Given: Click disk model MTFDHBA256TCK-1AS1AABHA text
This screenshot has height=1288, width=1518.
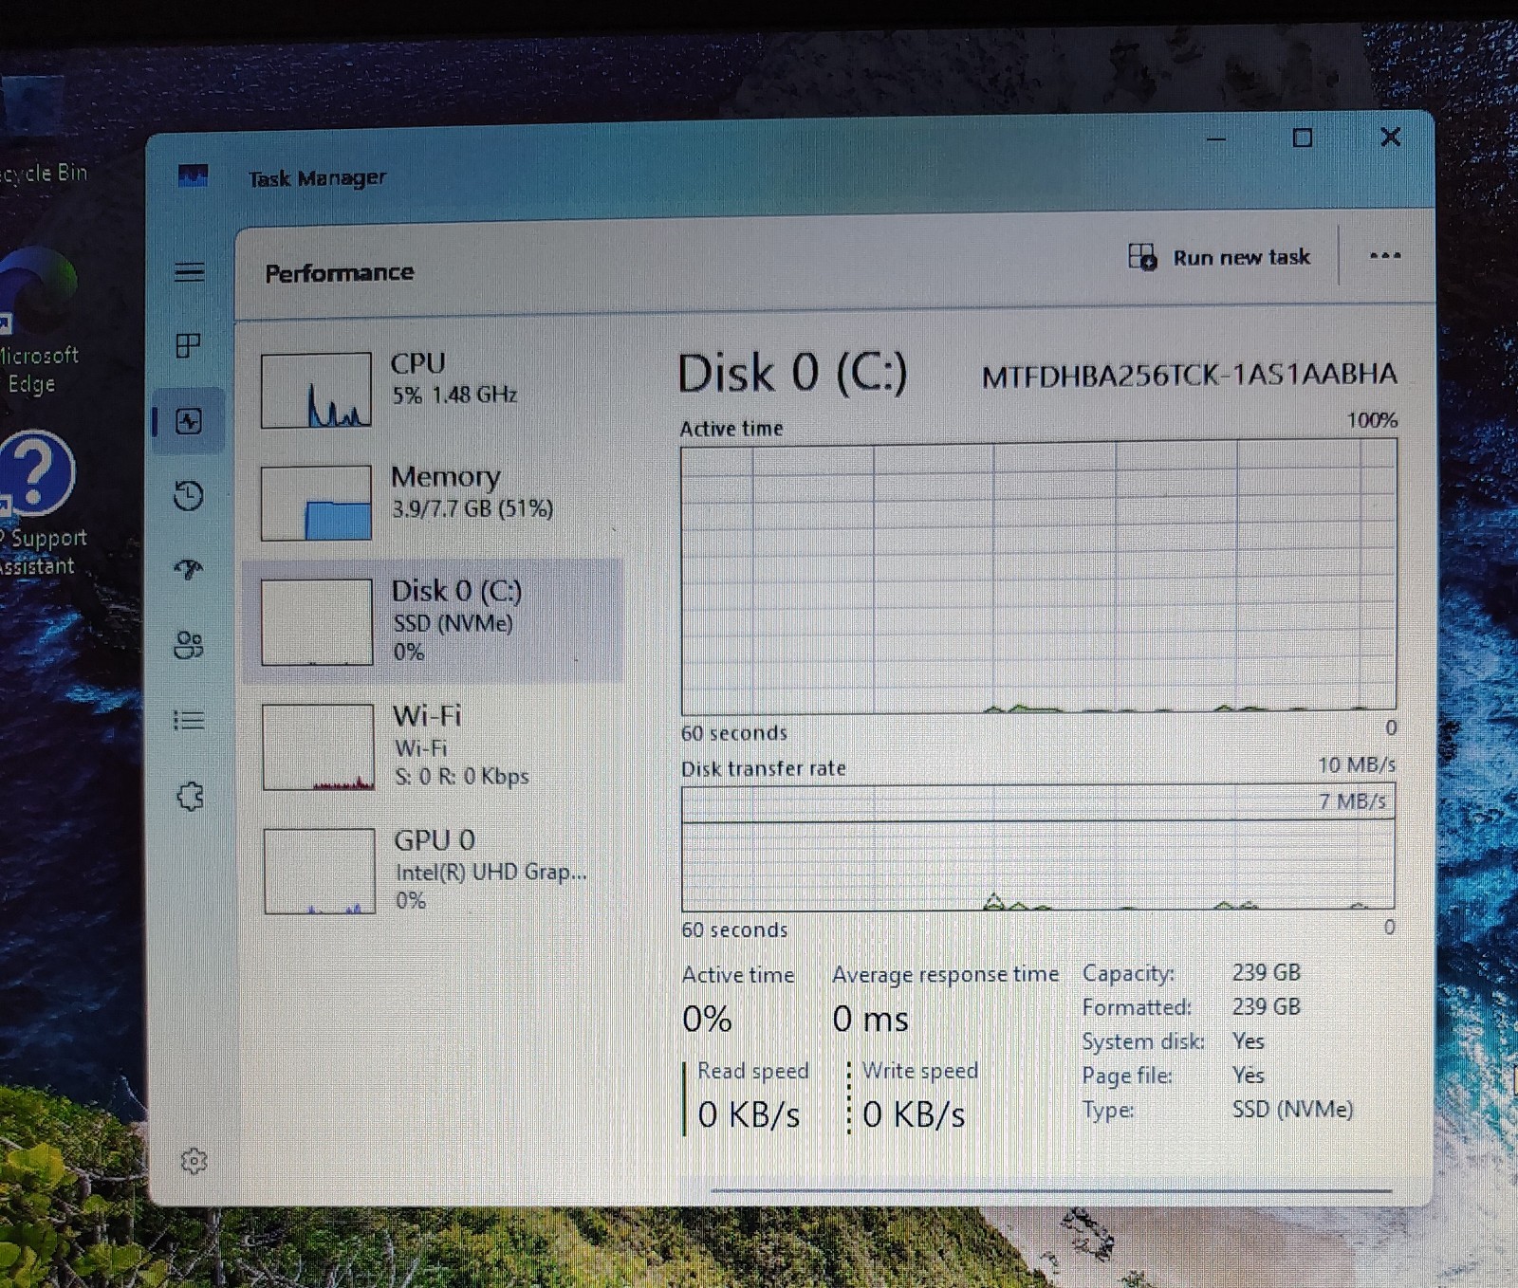Looking at the screenshot, I should click(x=1189, y=376).
